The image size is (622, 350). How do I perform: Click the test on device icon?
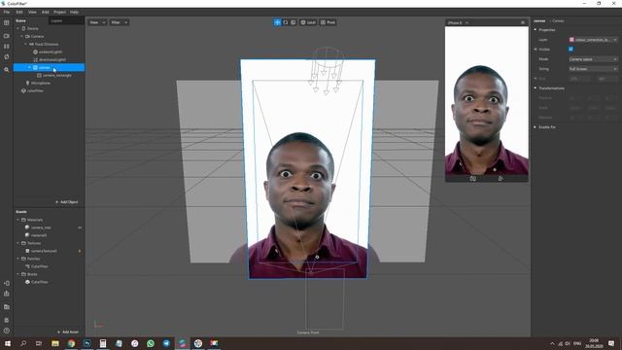[7, 283]
